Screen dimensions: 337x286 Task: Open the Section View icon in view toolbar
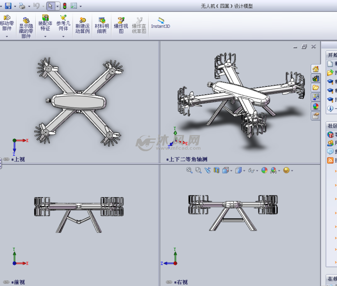click(217, 170)
